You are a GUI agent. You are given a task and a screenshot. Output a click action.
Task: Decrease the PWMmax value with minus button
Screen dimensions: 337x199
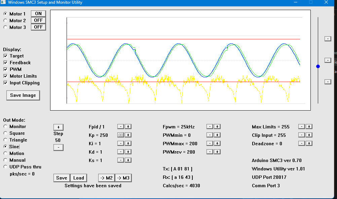(x=210, y=144)
